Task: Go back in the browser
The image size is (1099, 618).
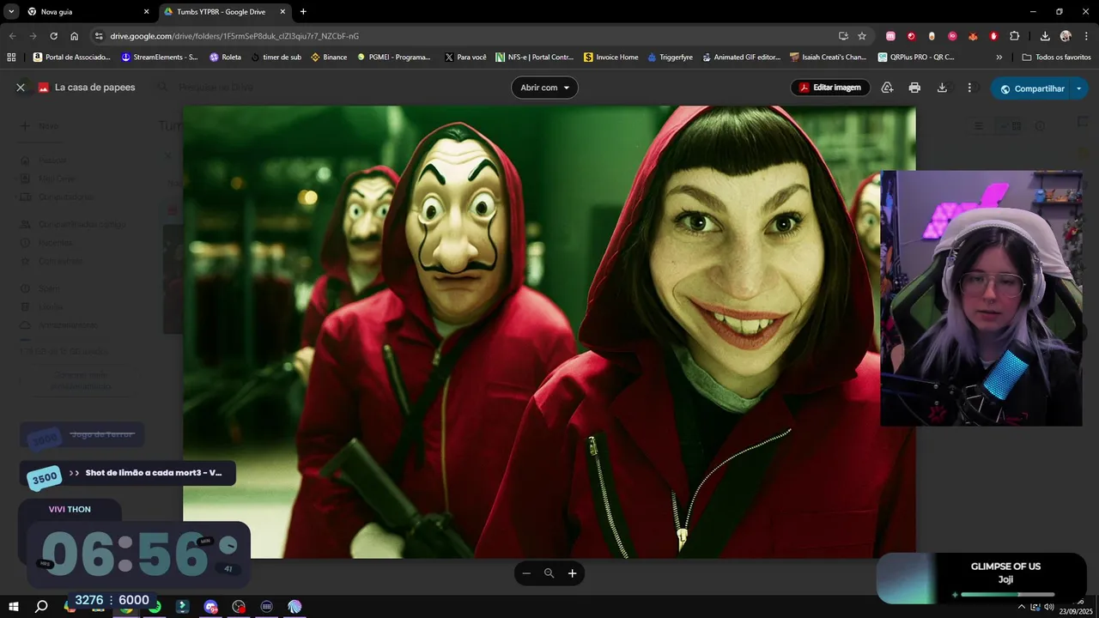Action: pos(12,36)
